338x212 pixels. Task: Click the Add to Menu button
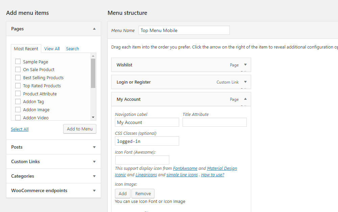tap(80, 129)
